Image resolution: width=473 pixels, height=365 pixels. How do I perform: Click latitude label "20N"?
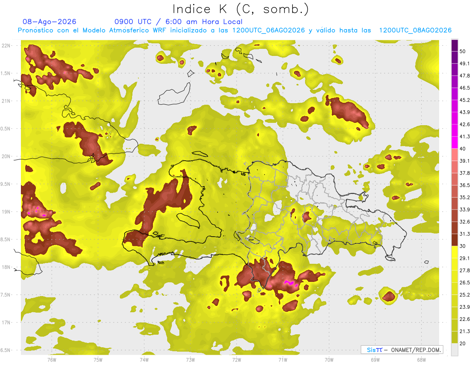point(6,156)
